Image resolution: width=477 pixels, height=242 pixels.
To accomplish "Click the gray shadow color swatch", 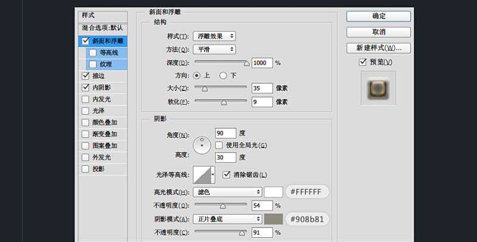I will (273, 219).
